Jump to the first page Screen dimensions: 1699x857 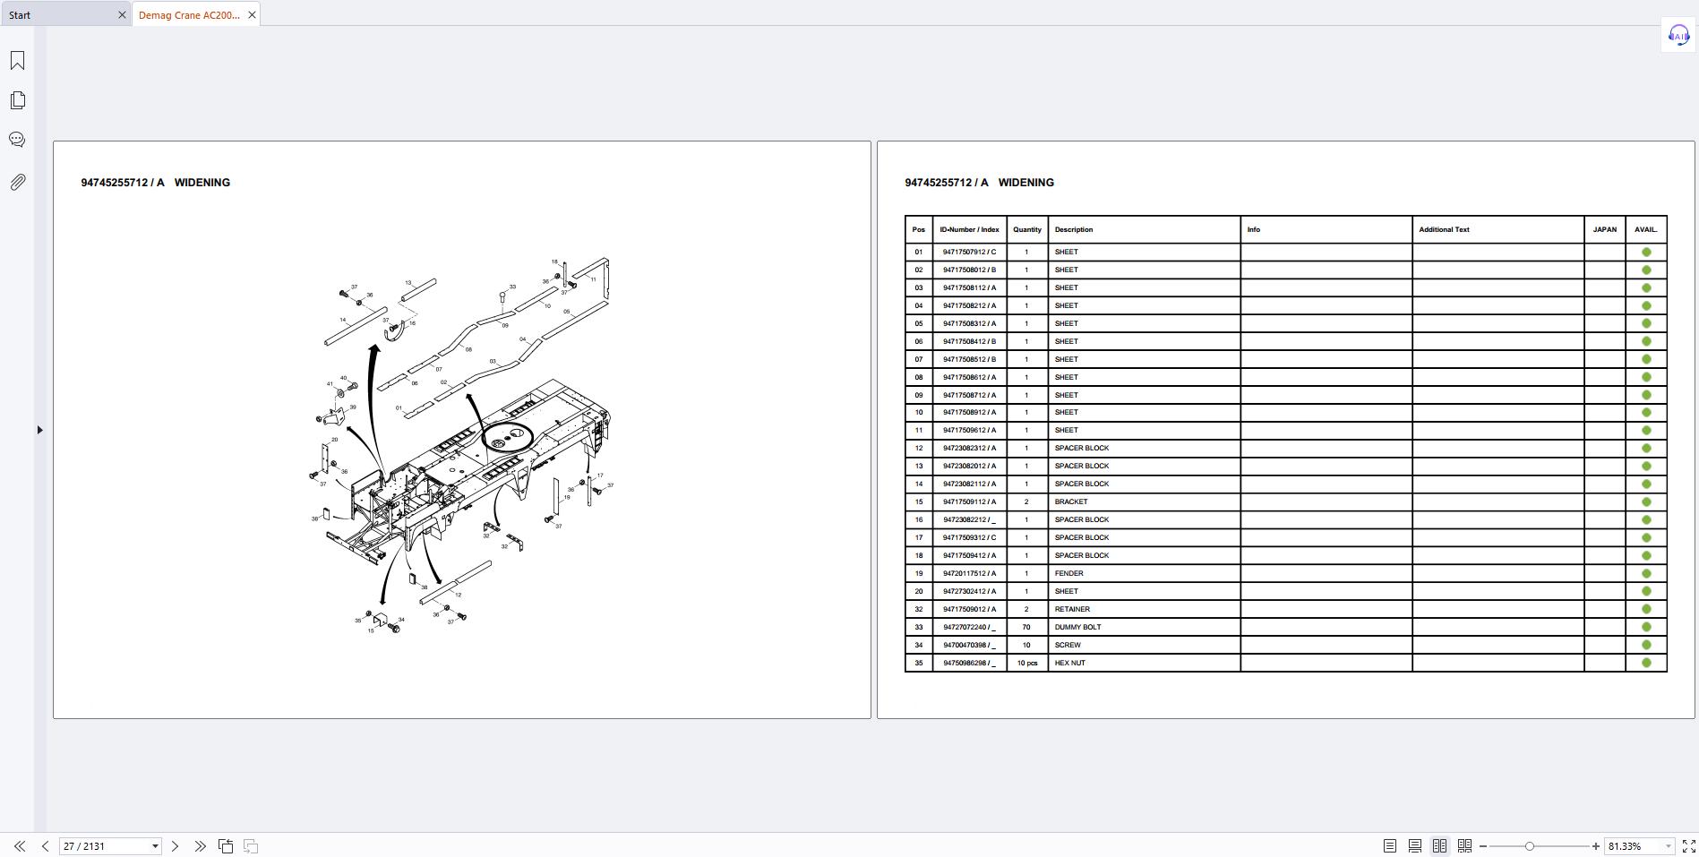(x=21, y=845)
